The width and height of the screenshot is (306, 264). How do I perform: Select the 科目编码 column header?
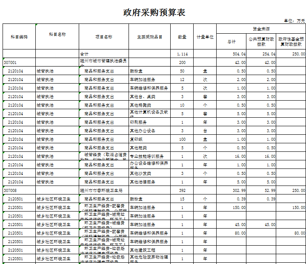(x=19, y=37)
